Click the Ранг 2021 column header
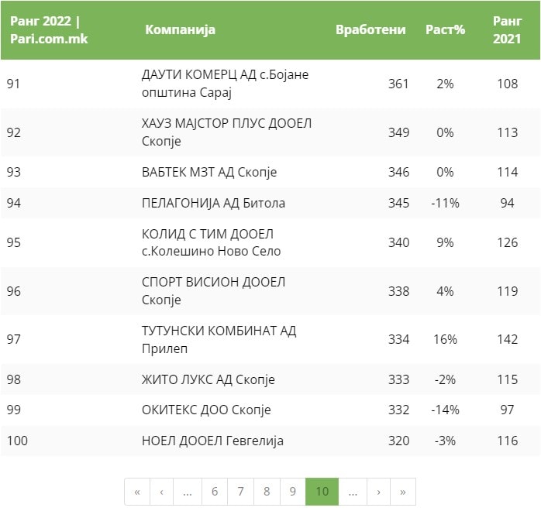 (x=507, y=30)
